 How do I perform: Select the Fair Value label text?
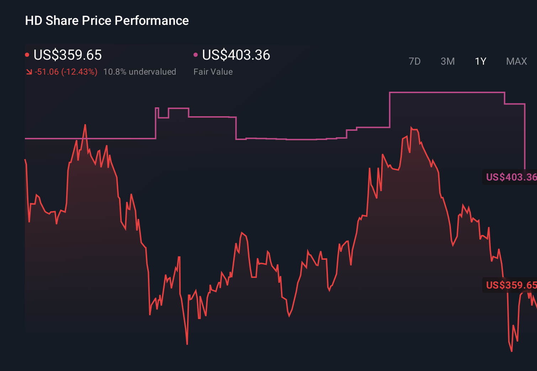(x=213, y=71)
